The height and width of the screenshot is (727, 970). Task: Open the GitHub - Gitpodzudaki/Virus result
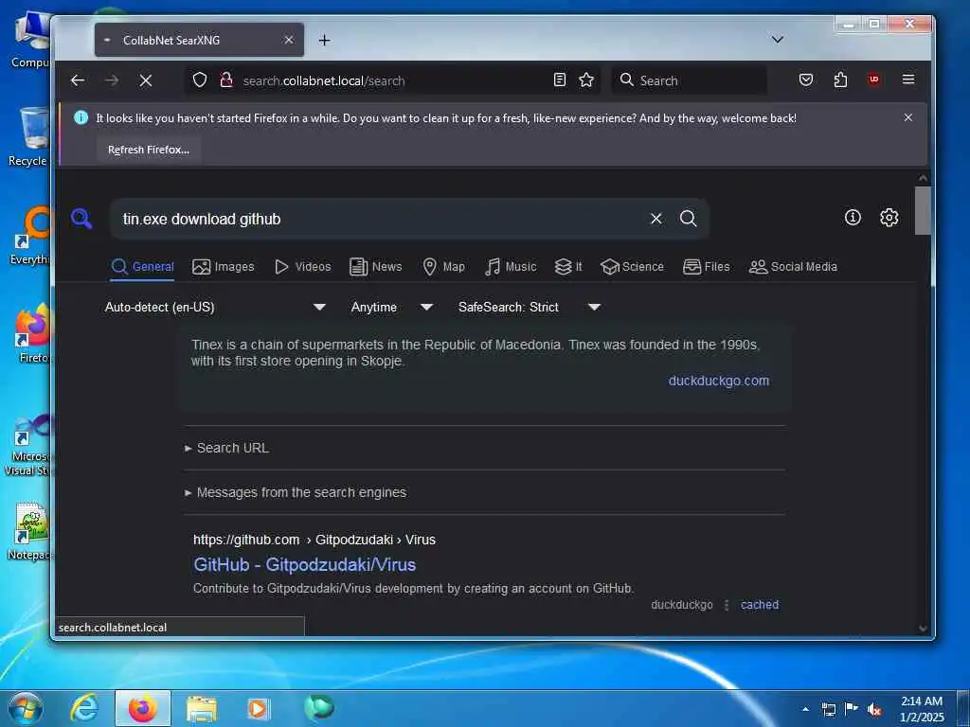click(x=305, y=565)
